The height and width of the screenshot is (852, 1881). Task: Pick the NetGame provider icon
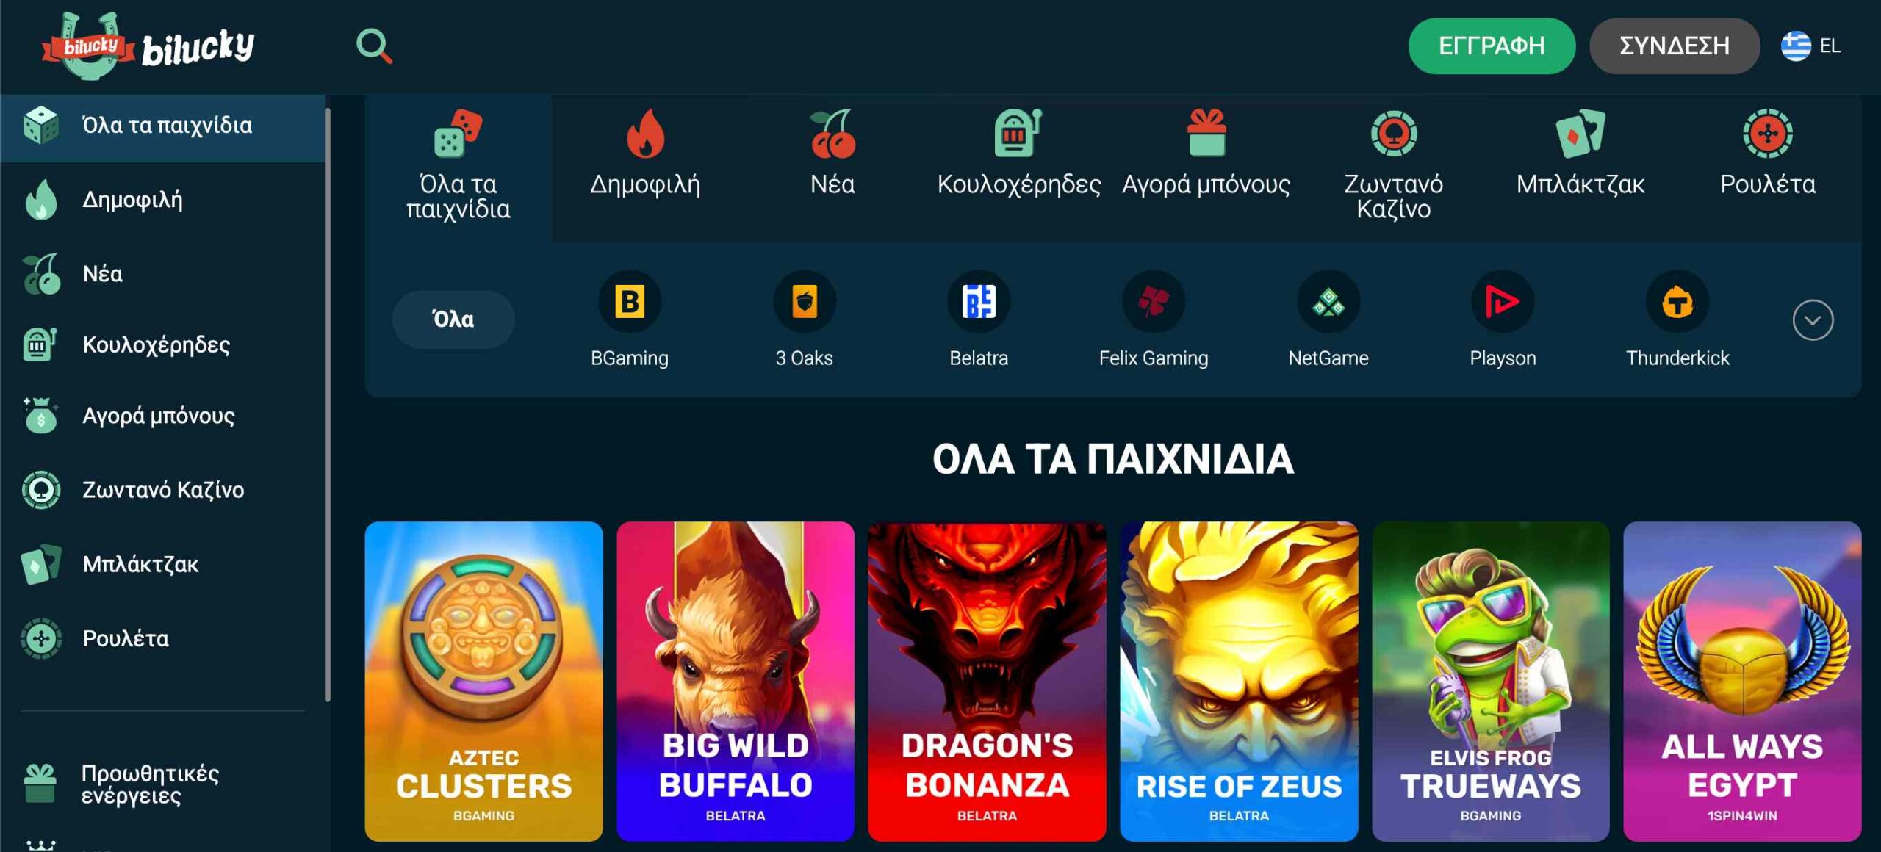pos(1328,301)
